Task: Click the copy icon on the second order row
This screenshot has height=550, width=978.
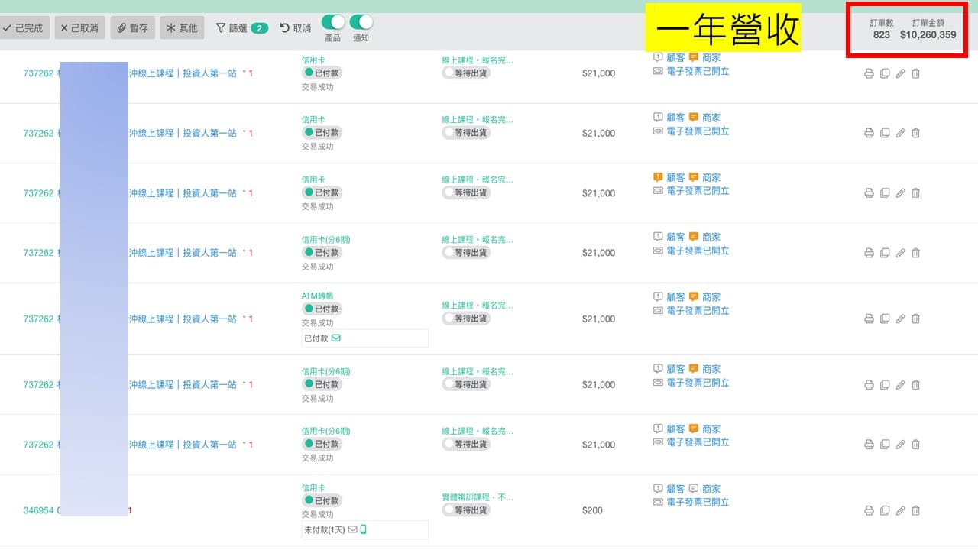Action: (885, 133)
